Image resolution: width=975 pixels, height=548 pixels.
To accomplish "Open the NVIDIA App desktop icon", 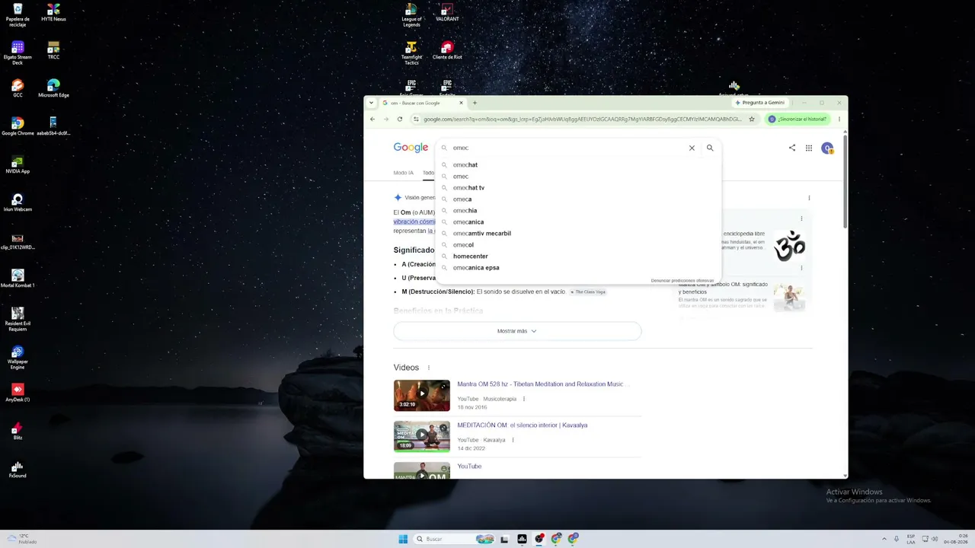I will pyautogui.click(x=18, y=164).
